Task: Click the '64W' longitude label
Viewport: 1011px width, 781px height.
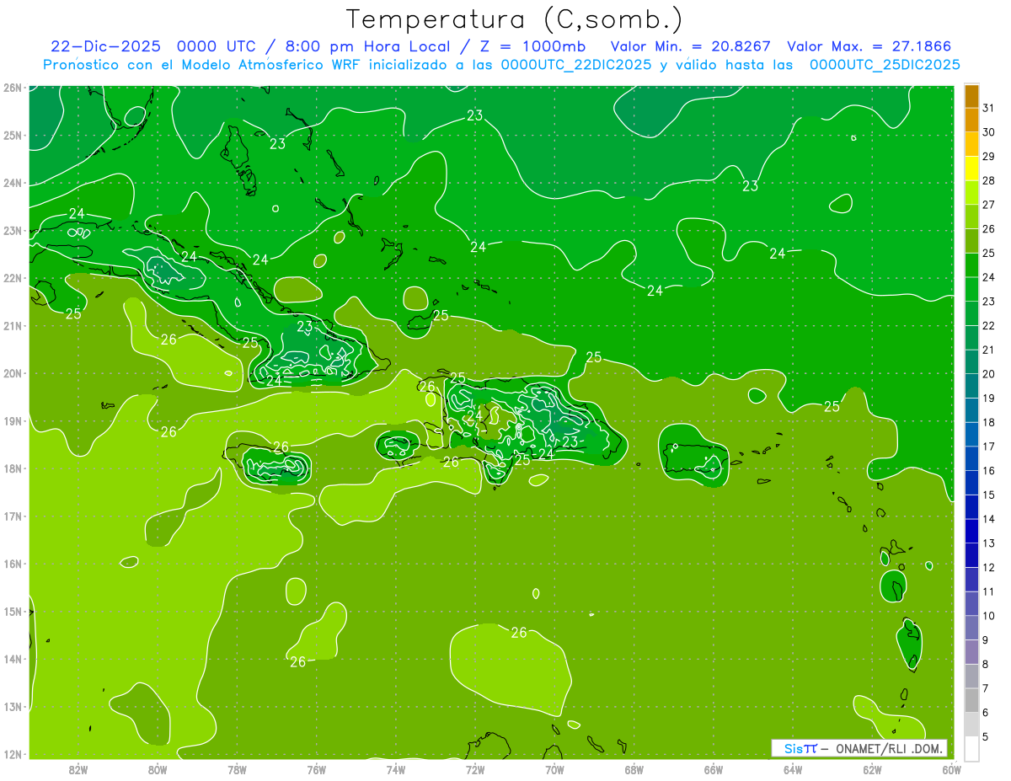Action: [793, 769]
